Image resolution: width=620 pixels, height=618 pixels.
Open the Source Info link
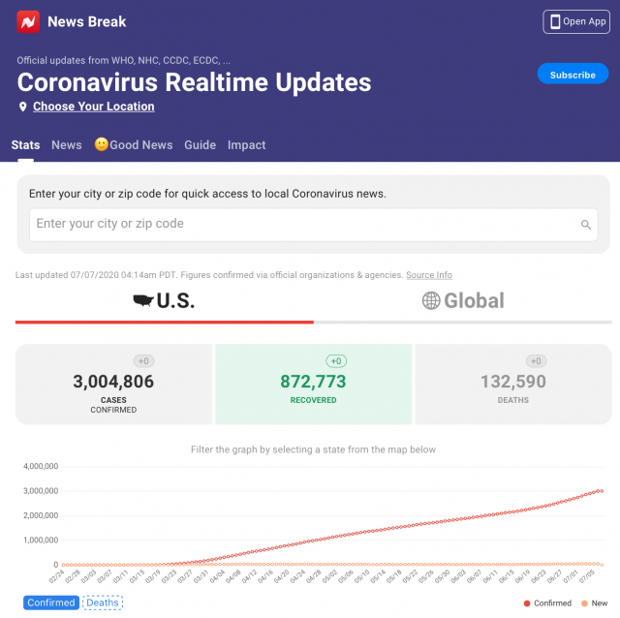pos(428,275)
